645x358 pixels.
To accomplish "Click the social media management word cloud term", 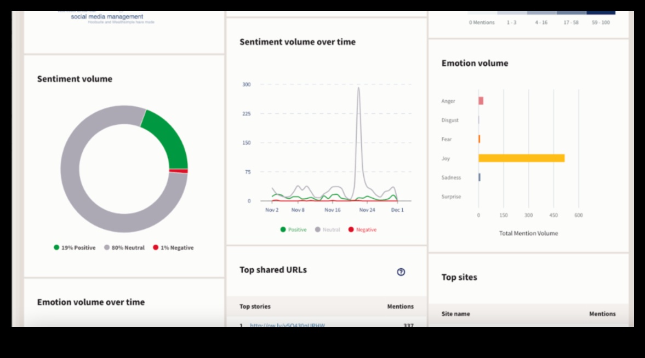I will pos(107,17).
